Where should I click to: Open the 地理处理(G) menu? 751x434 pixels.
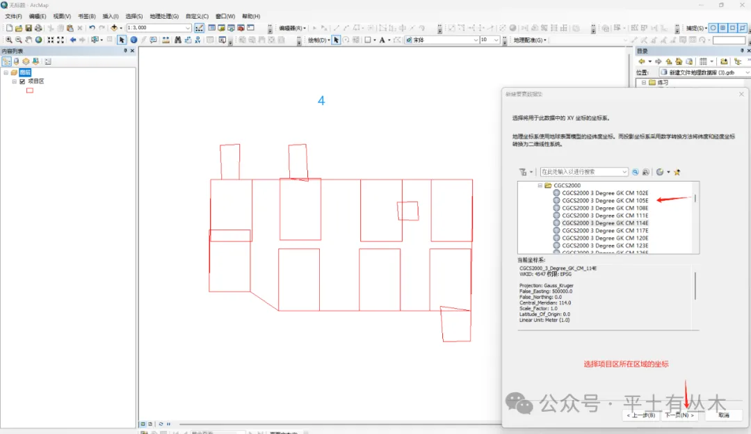click(x=164, y=16)
